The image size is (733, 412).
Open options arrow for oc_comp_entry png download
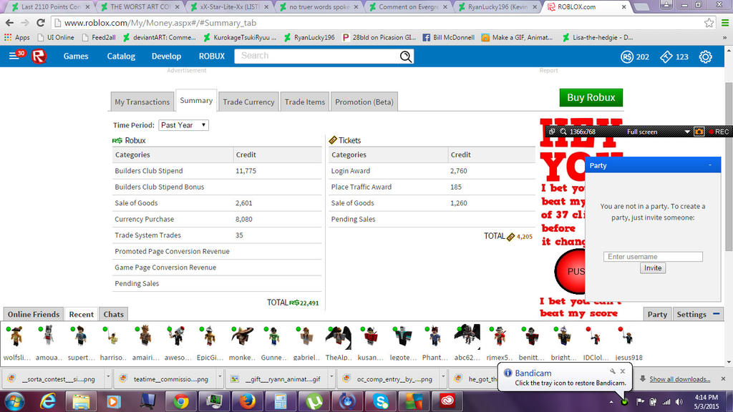(x=442, y=376)
